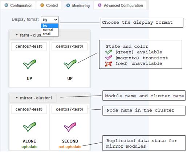Click green checkmark for farm centos7-test4
195x152 pixels.
click(x=70, y=64)
